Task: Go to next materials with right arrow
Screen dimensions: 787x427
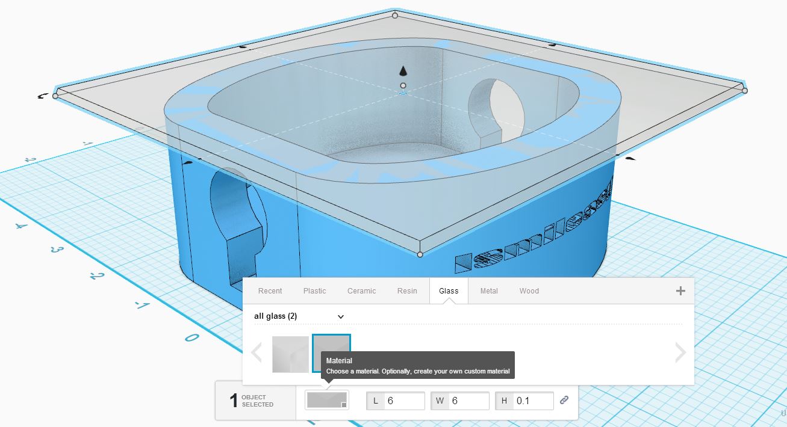Action: click(x=680, y=352)
